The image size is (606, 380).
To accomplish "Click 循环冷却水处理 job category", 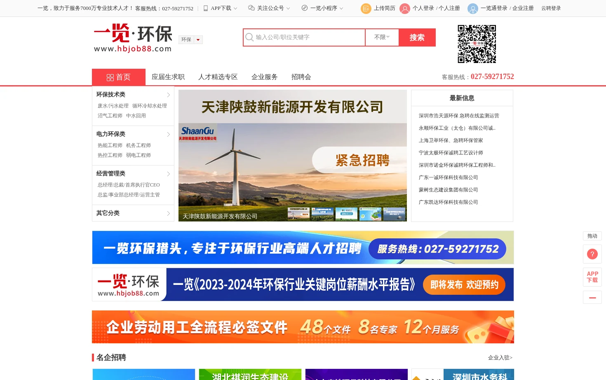I will tap(150, 106).
